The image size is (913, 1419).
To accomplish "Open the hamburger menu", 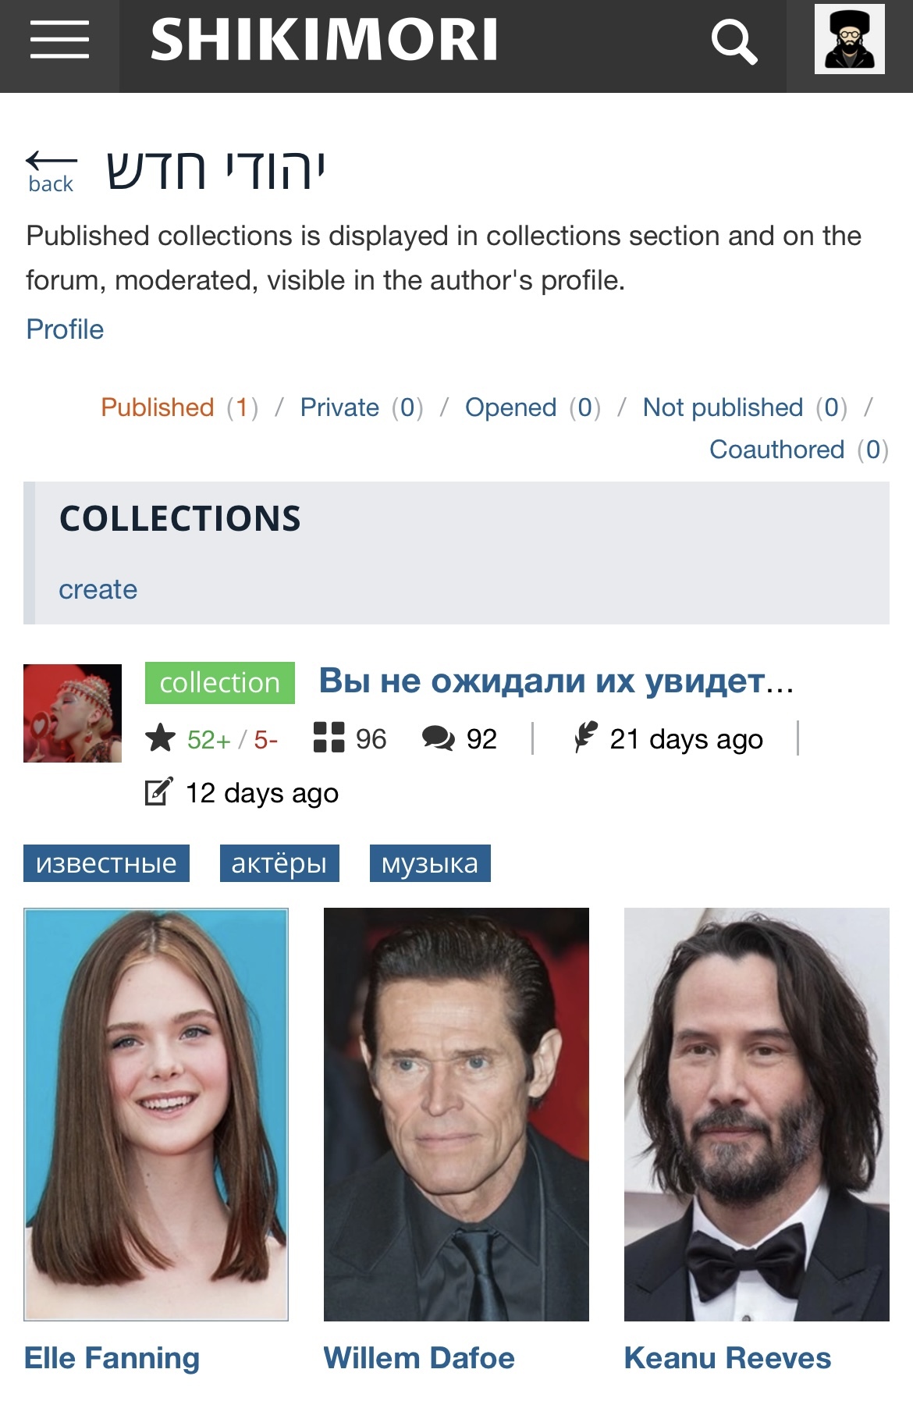I will 59,40.
